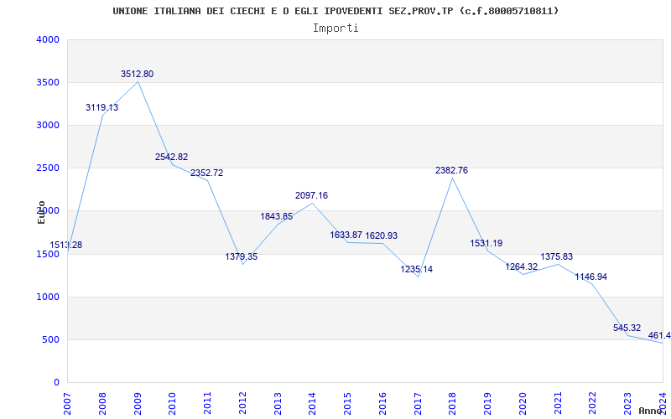Click the 3500 y-axis tick label
671x419 pixels.
(x=48, y=82)
